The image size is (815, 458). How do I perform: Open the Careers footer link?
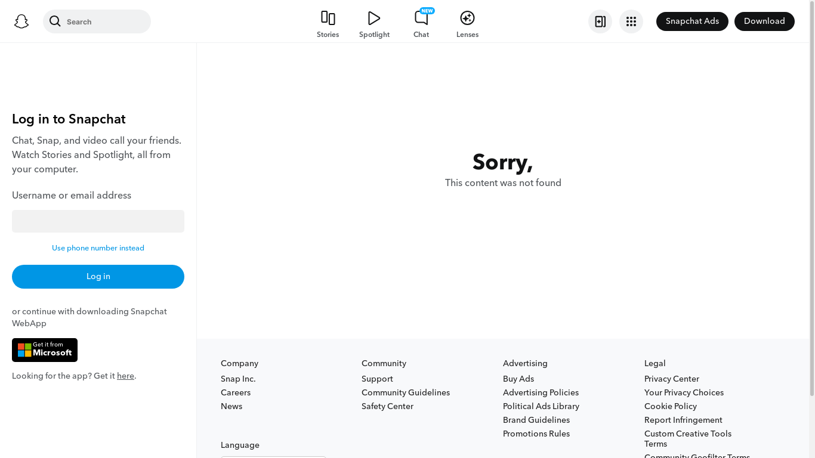coord(236,392)
